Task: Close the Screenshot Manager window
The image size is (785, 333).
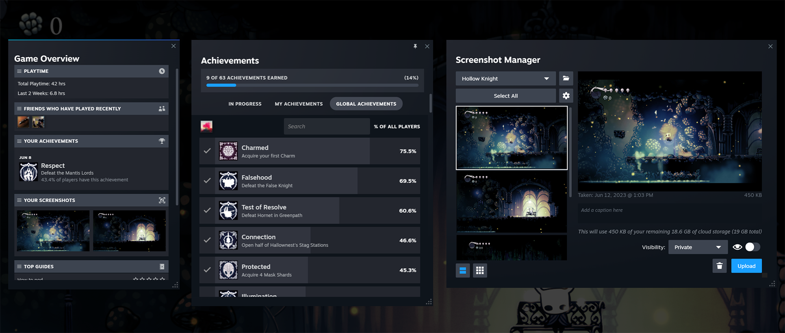Action: coord(770,46)
